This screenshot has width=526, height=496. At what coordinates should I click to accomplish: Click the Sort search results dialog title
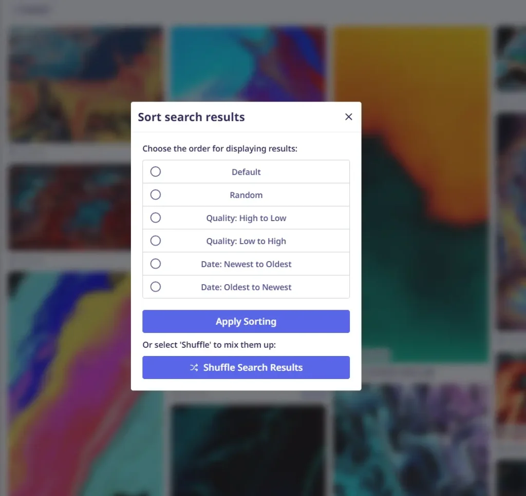[x=191, y=117]
